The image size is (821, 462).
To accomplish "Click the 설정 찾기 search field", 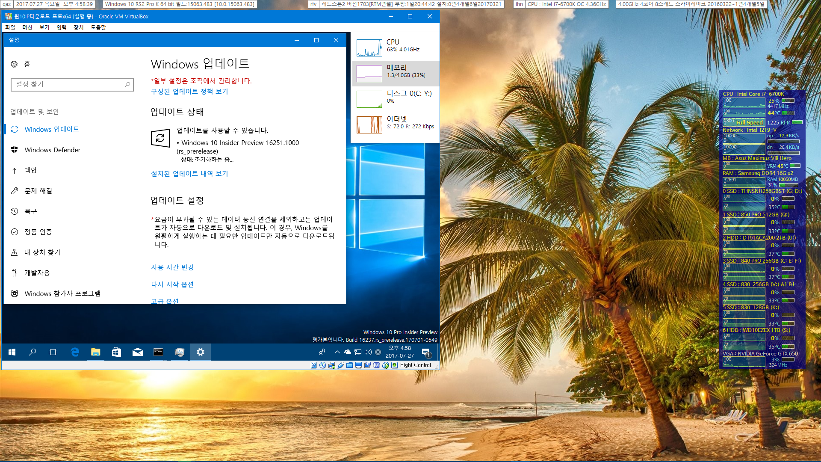I will (72, 85).
